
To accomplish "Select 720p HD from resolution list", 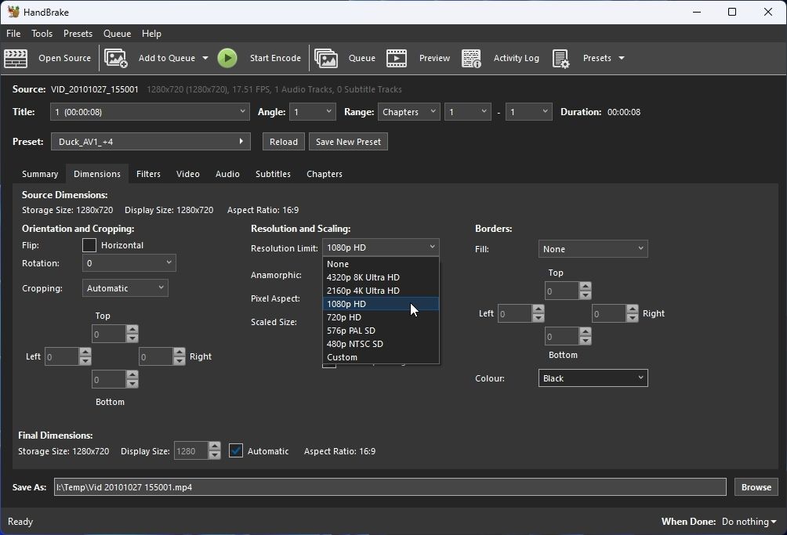I will click(344, 317).
